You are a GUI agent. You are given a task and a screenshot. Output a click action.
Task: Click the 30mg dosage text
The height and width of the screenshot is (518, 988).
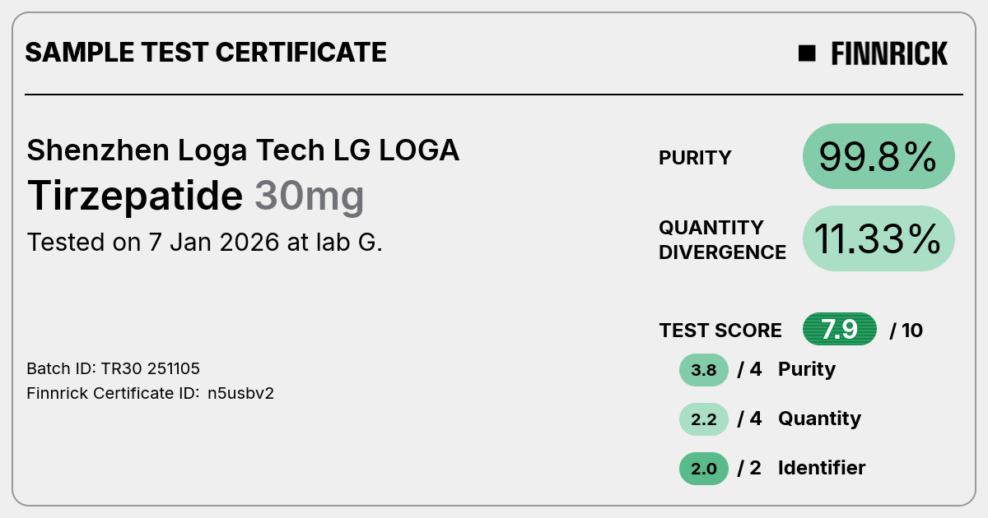click(x=309, y=197)
